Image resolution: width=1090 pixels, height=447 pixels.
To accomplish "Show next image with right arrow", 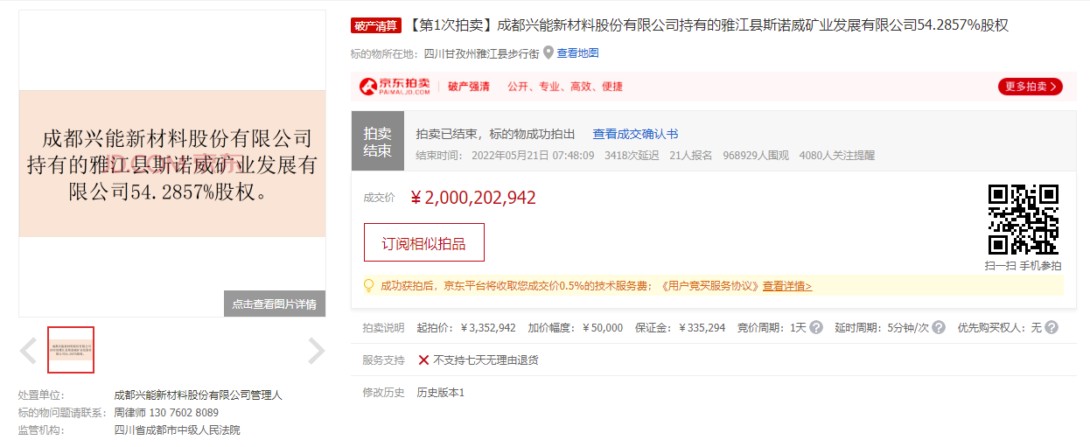I will point(316,351).
